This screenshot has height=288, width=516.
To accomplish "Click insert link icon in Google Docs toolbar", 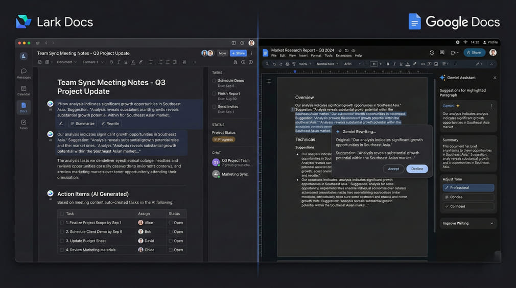I will [423, 64].
